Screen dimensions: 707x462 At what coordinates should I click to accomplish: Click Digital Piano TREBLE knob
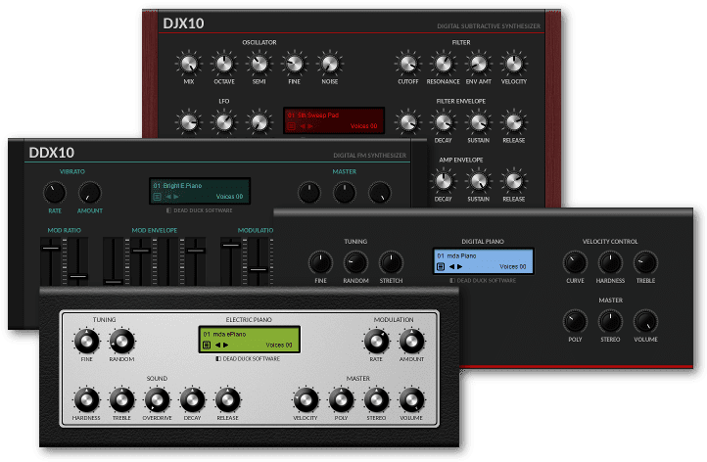coord(645,262)
